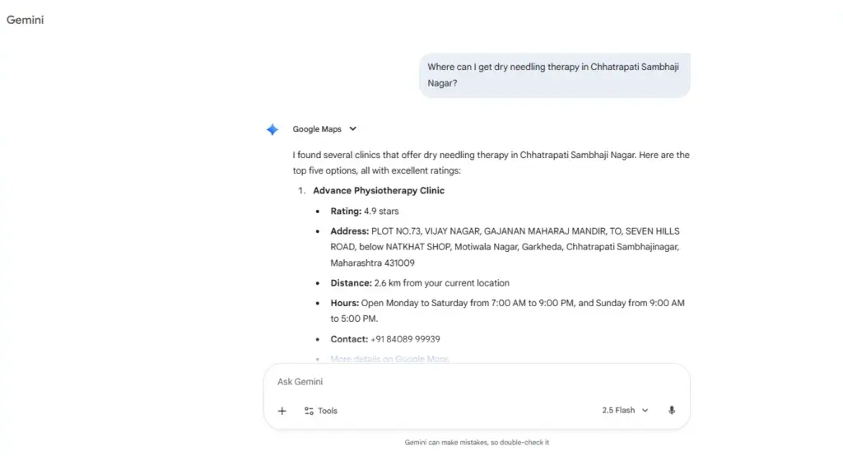The image size is (843, 456).
Task: Click the Gemini sparkle icon
Action: coord(272,129)
